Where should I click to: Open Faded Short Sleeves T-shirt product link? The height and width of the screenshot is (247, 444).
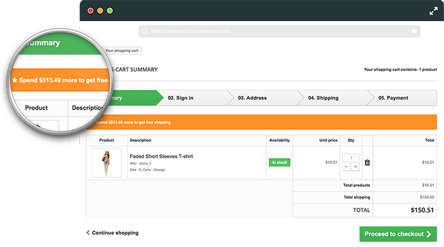pos(161,156)
